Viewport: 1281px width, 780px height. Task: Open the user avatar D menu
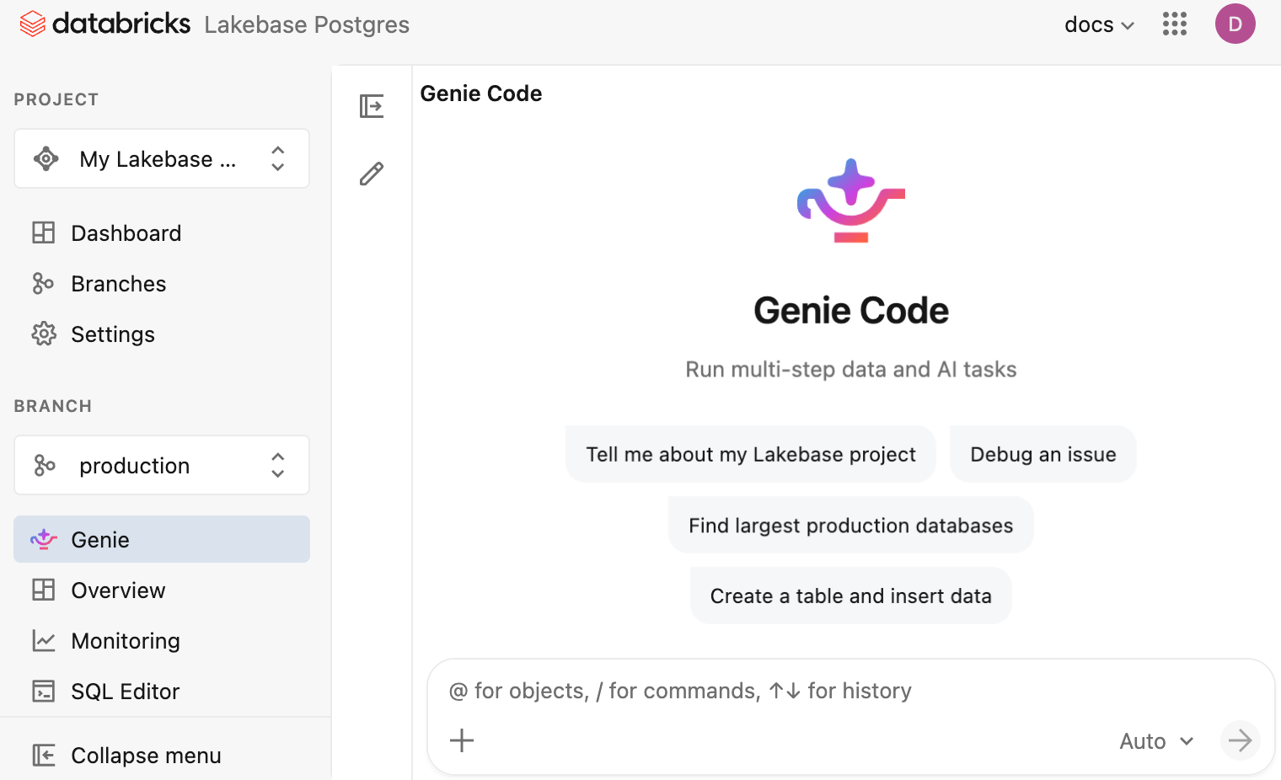coord(1235,24)
